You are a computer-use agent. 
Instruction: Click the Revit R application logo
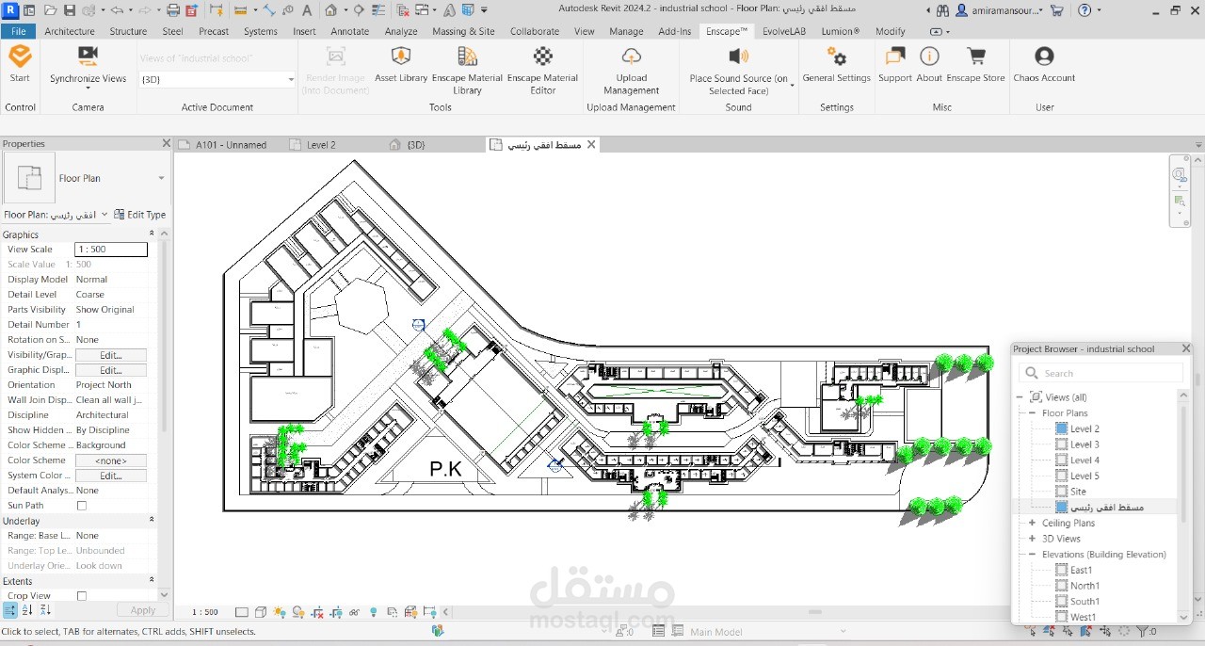(x=8, y=10)
